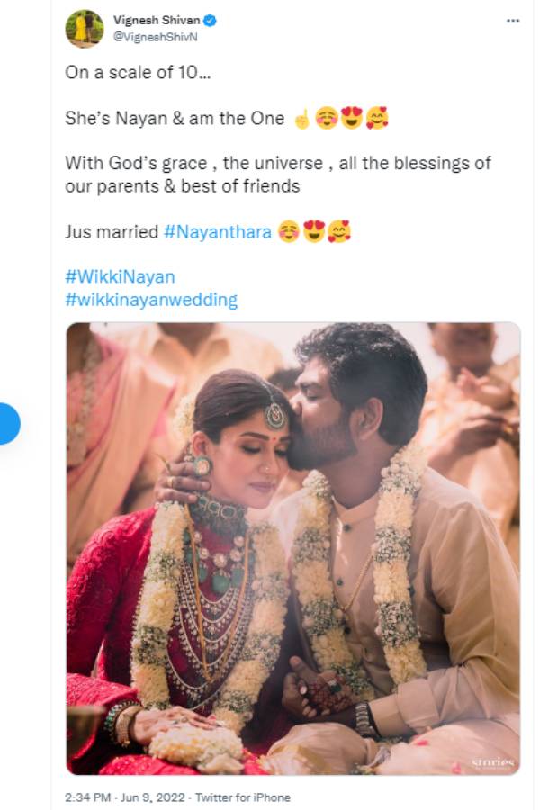Image resolution: width=540 pixels, height=810 pixels.
Task: Open the #wikkinayanwedding hashtag
Action: pos(151,300)
